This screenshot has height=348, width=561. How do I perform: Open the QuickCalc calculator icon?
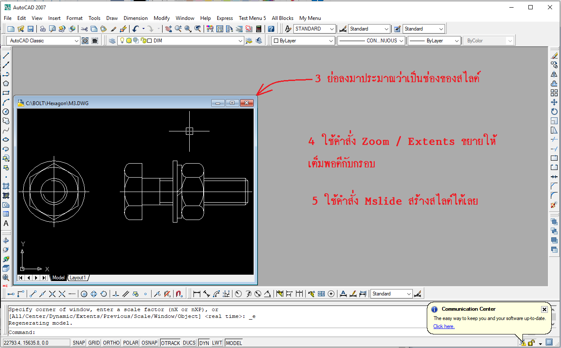(258, 29)
